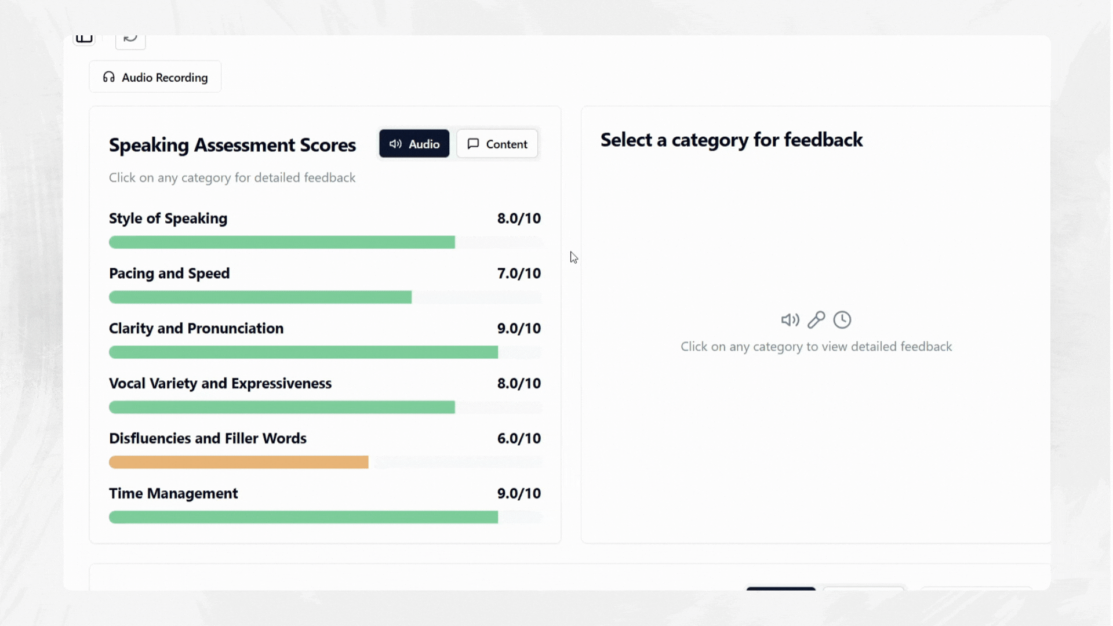The height and width of the screenshot is (626, 1113).
Task: Click on Clarity and Pronunciation category
Action: [197, 328]
